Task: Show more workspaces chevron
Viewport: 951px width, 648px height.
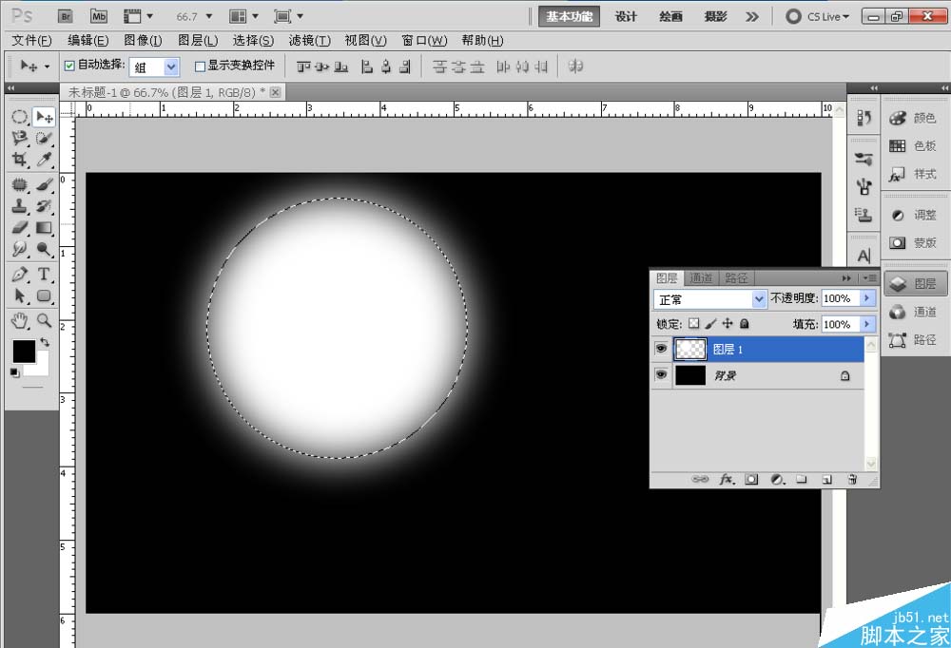Action: [x=752, y=16]
